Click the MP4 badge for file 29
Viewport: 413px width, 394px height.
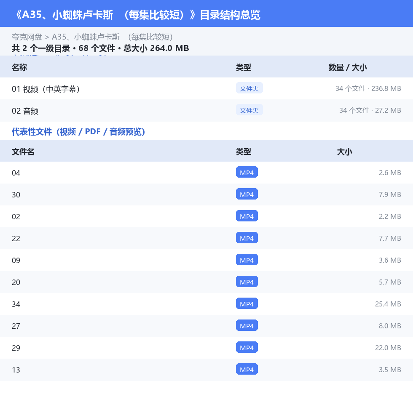[247, 347]
